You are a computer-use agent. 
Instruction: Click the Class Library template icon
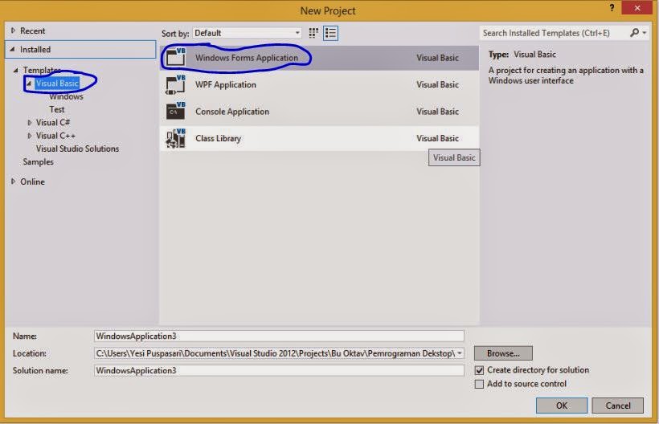[x=176, y=138]
